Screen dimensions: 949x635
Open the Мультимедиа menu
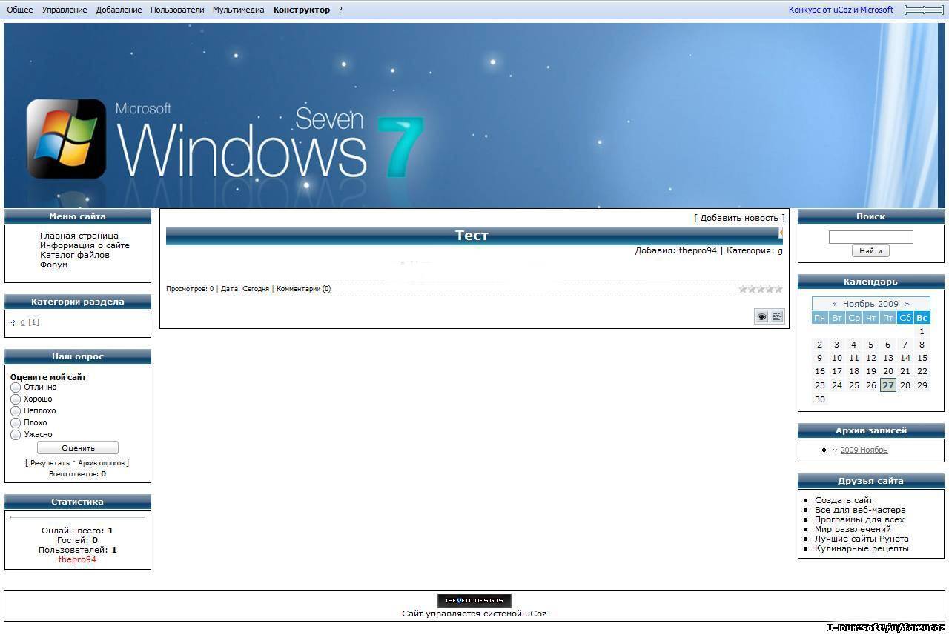238,10
